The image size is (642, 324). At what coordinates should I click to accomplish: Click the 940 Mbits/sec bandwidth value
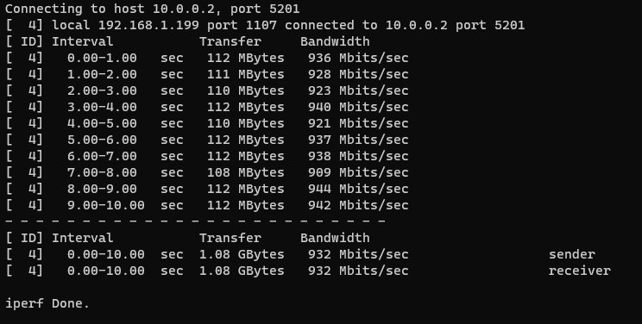tap(358, 107)
